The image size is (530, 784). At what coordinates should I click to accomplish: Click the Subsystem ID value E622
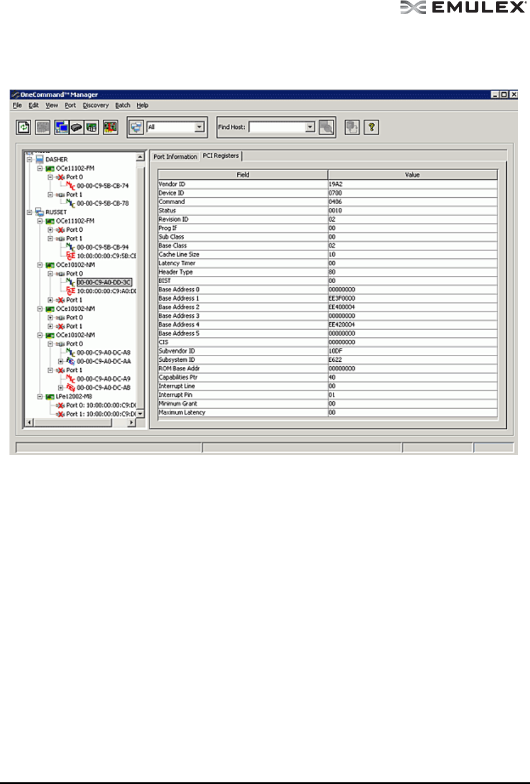[412, 359]
